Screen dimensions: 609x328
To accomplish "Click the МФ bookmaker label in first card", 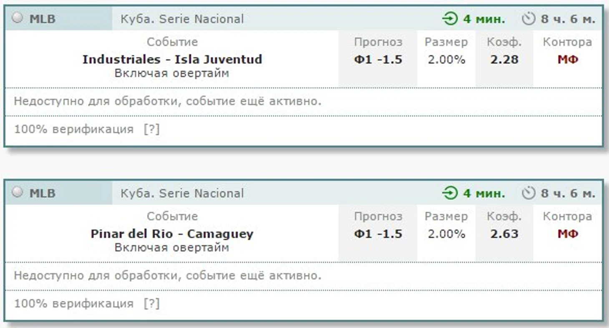I will 567,60.
